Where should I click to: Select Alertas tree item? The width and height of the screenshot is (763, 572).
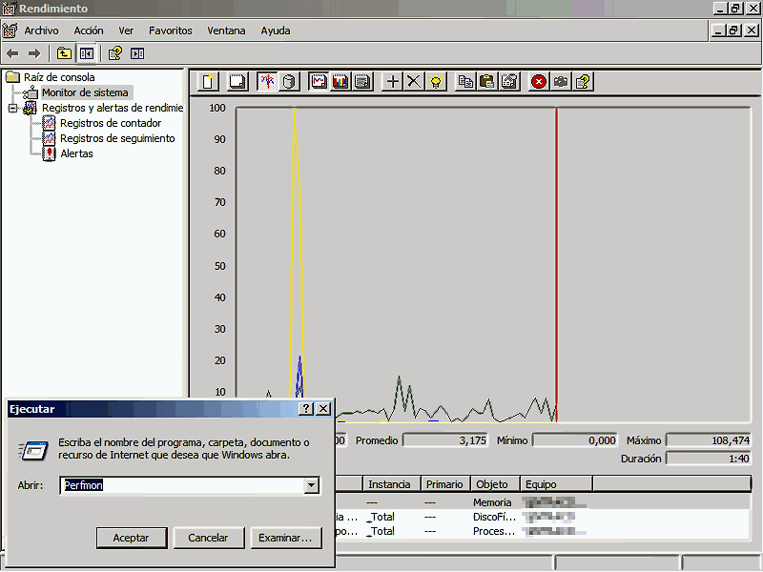pyautogui.click(x=76, y=153)
